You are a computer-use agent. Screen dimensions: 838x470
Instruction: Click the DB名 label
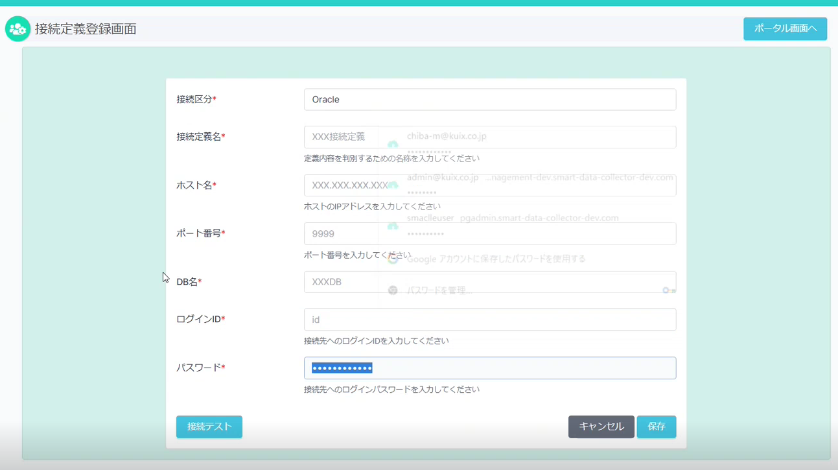point(189,282)
